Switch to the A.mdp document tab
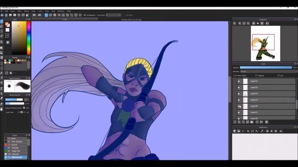This screenshot has height=167, width=298. click(x=65, y=19)
